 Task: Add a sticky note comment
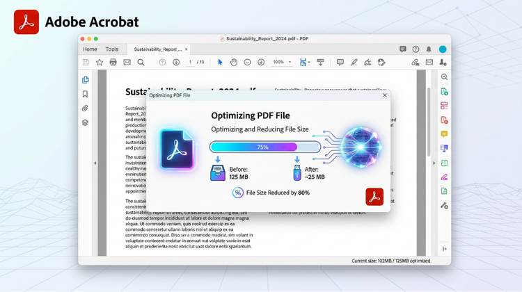[340, 62]
